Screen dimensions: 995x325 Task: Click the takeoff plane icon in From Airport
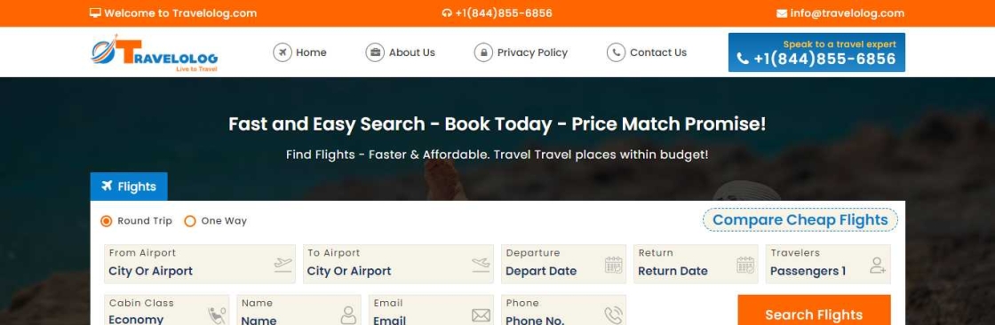point(283,265)
